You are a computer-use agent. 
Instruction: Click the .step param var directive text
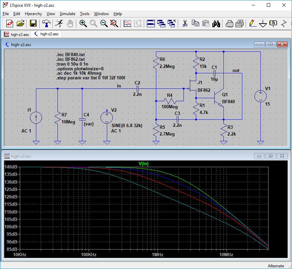click(x=91, y=78)
